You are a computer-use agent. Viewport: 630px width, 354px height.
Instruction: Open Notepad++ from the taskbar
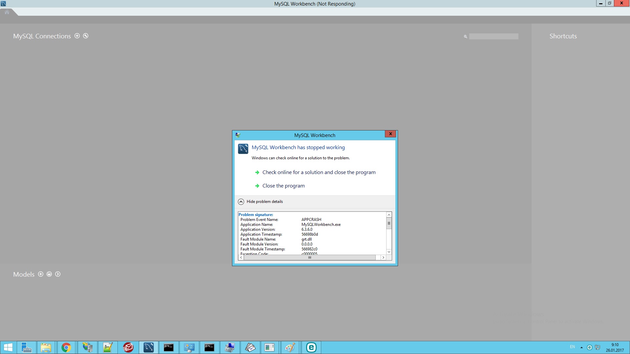(x=108, y=347)
